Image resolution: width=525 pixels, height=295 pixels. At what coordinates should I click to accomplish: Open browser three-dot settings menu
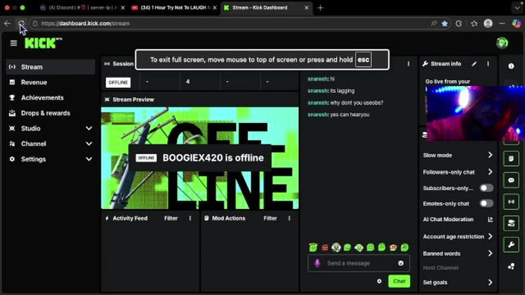[x=502, y=23]
